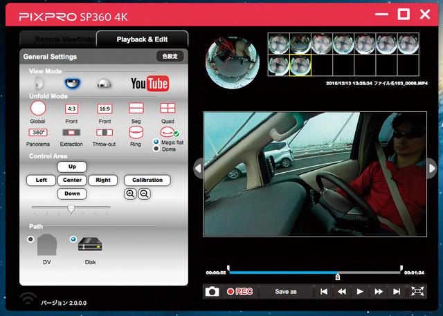This screenshot has width=443, height=316.
Task: Click the Left control button
Action: point(42,180)
